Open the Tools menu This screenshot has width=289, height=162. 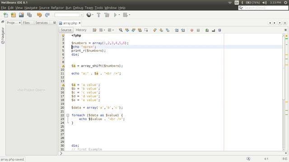[98, 8]
